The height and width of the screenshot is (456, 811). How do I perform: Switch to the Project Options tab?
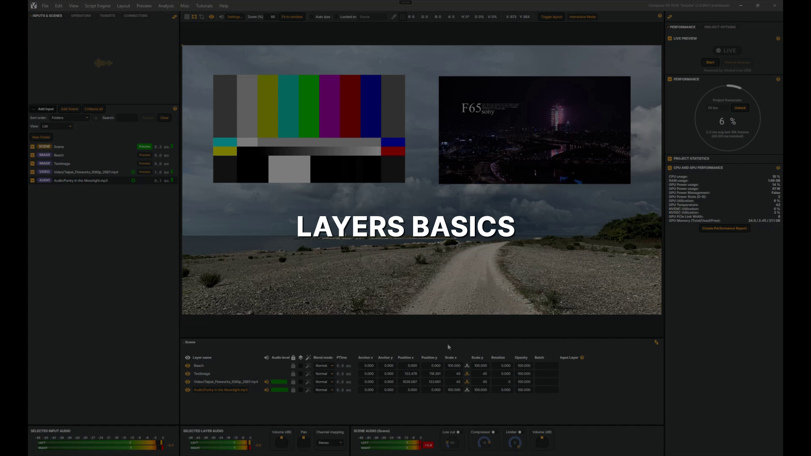[x=720, y=27]
